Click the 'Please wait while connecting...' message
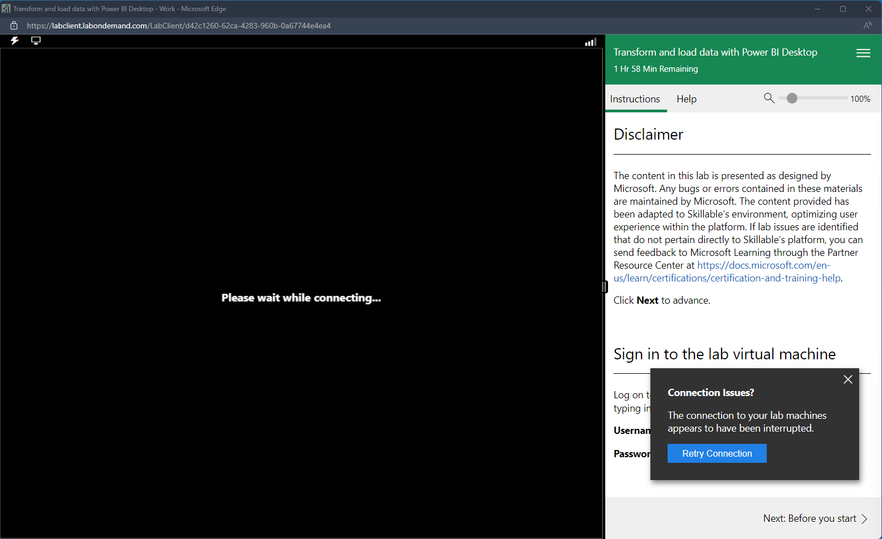This screenshot has height=539, width=882. 301,298
